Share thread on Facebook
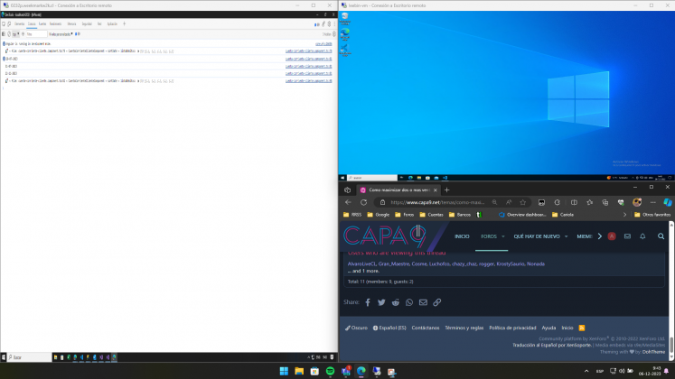Screen dimensions: 675x379 [368, 302]
